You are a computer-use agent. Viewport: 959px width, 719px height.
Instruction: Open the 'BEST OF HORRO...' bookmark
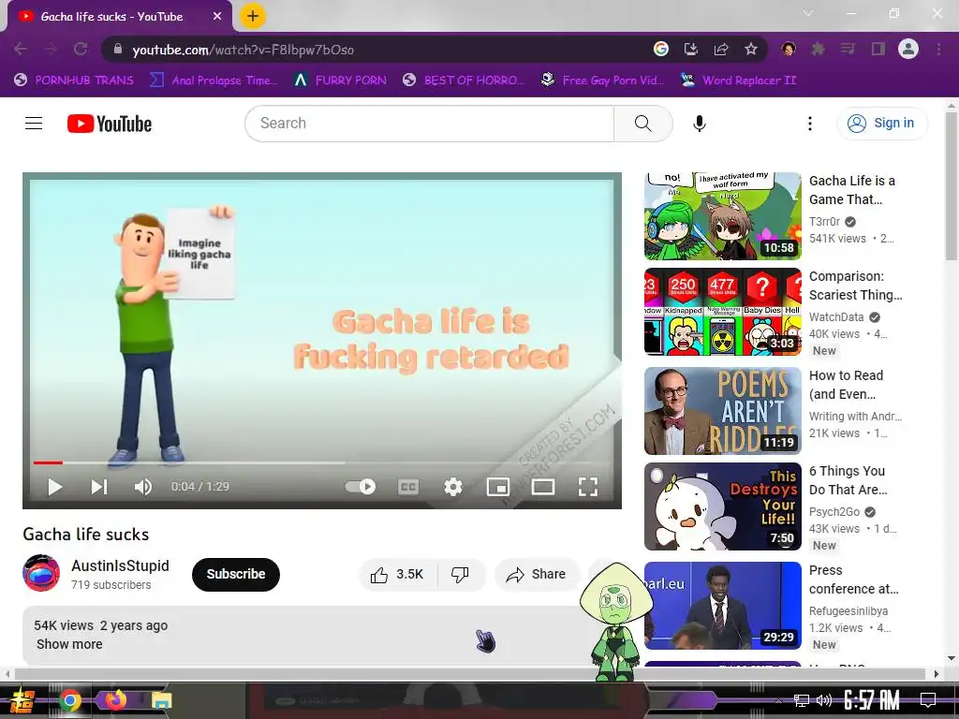pyautogui.click(x=464, y=81)
